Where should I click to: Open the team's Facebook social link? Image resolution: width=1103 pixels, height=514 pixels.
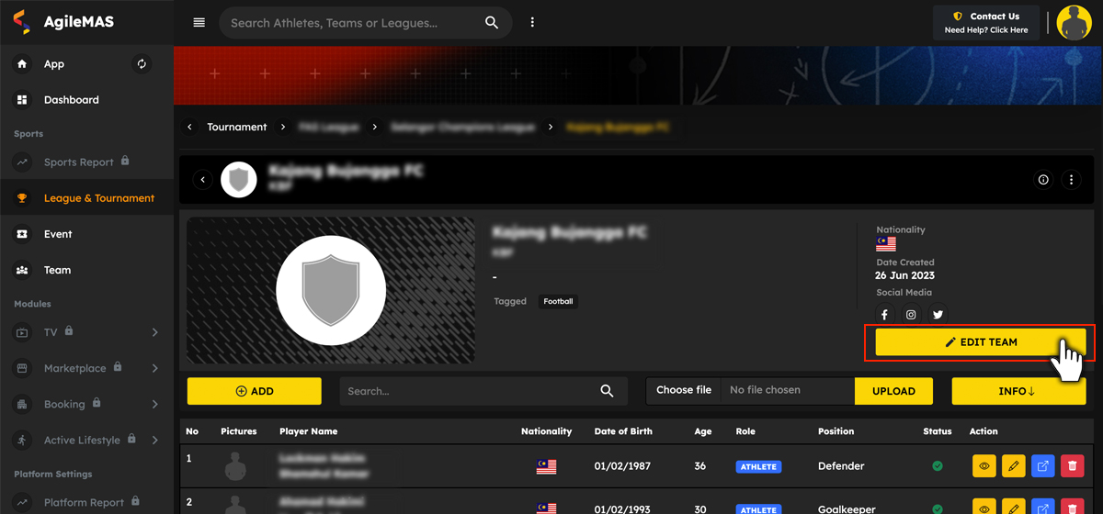(x=884, y=315)
